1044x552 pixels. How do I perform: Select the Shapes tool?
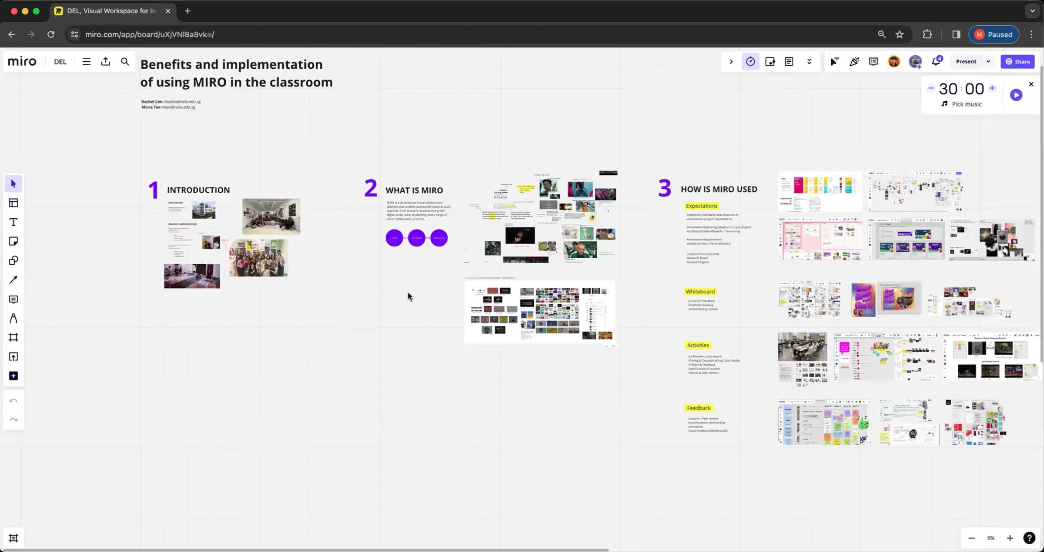point(13,261)
